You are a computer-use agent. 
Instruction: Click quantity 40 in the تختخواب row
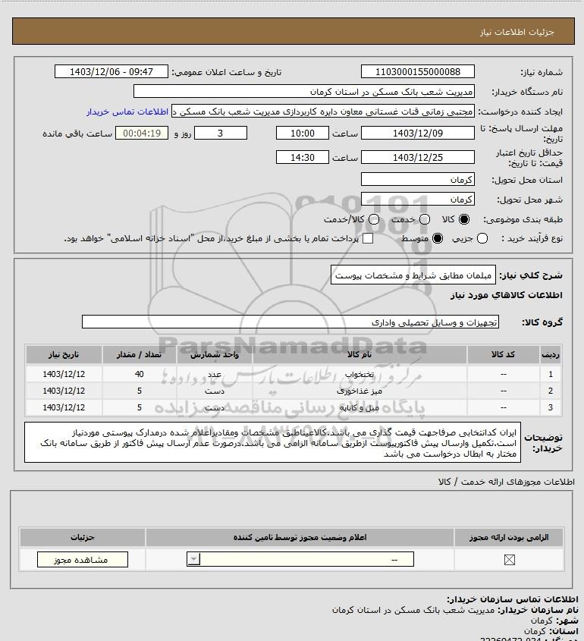tap(139, 374)
